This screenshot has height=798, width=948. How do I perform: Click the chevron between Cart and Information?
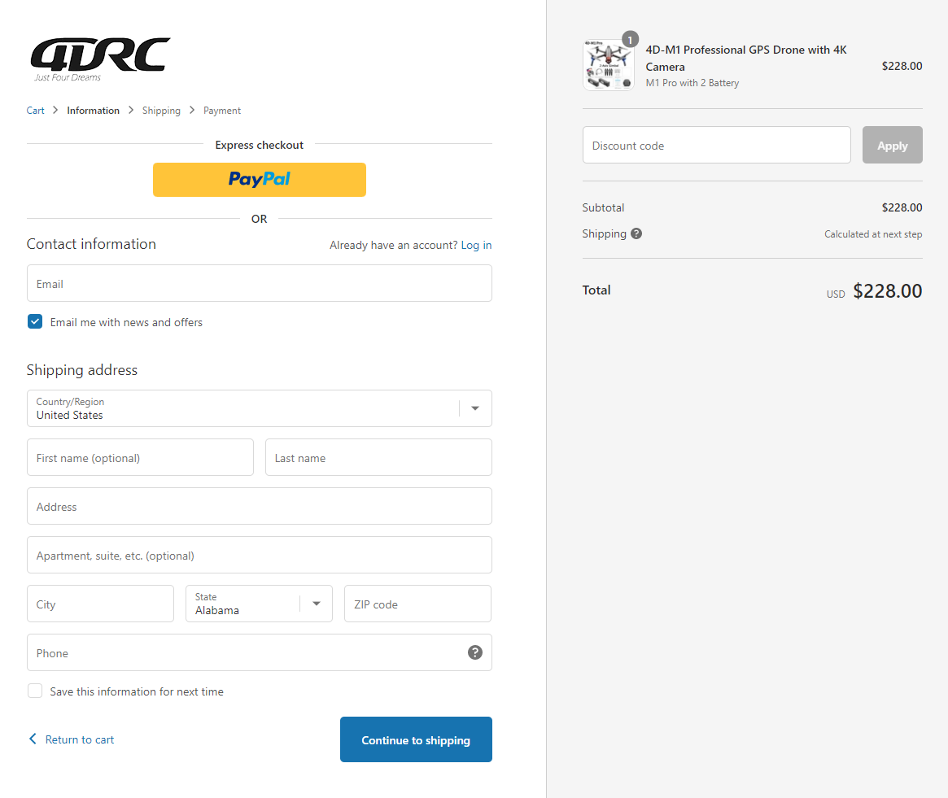[54, 110]
